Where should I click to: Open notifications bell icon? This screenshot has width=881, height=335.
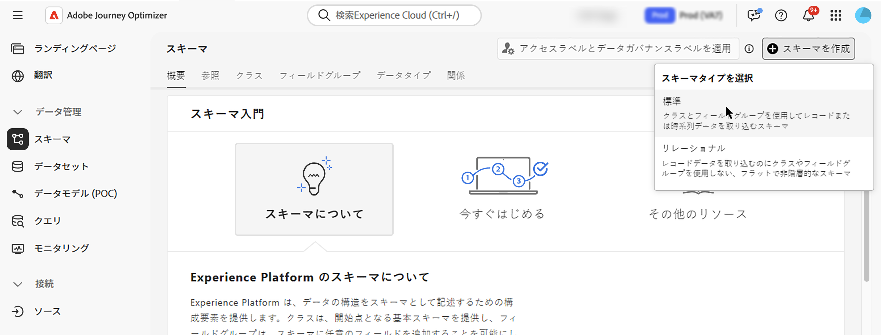809,15
